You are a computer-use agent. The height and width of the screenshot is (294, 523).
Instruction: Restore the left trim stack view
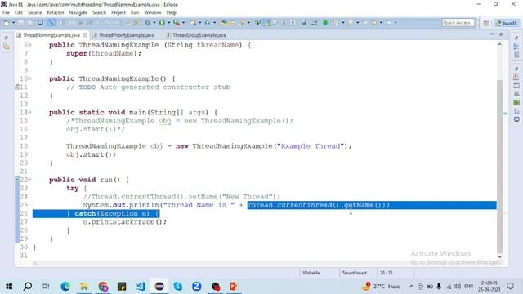click(x=6, y=38)
